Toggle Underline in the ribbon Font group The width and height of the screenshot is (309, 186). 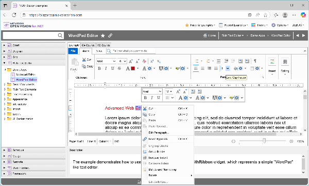pyautogui.click(x=112, y=68)
